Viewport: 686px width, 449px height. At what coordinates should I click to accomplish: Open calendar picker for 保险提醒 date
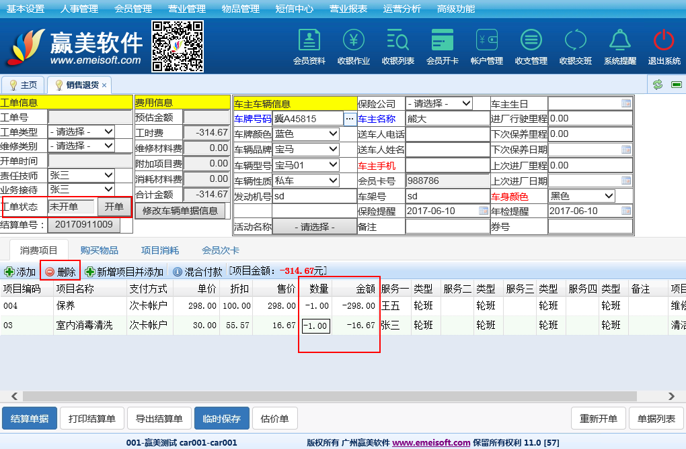(x=483, y=211)
